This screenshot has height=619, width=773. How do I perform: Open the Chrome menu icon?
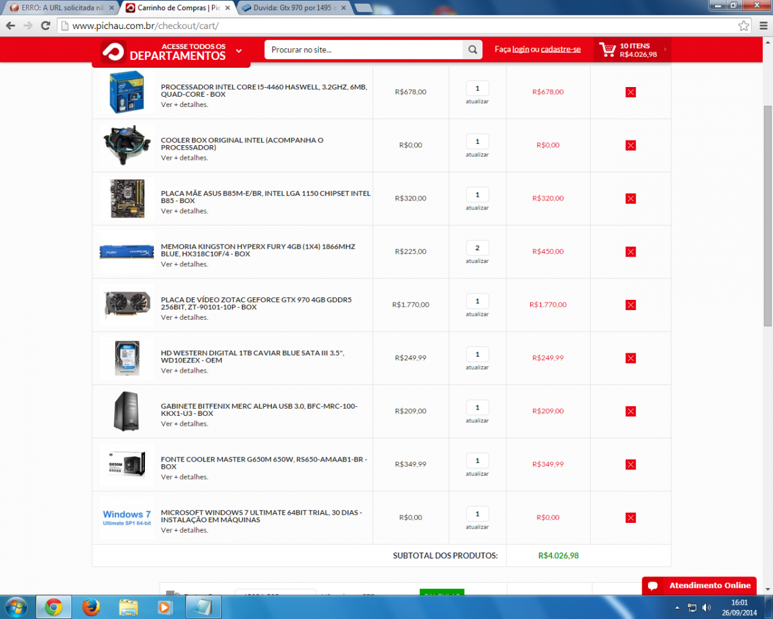763,26
